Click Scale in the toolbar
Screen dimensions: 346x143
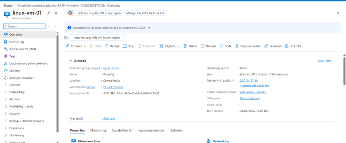226,46
